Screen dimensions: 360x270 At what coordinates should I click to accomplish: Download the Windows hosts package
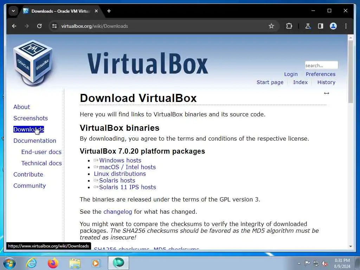120,160
